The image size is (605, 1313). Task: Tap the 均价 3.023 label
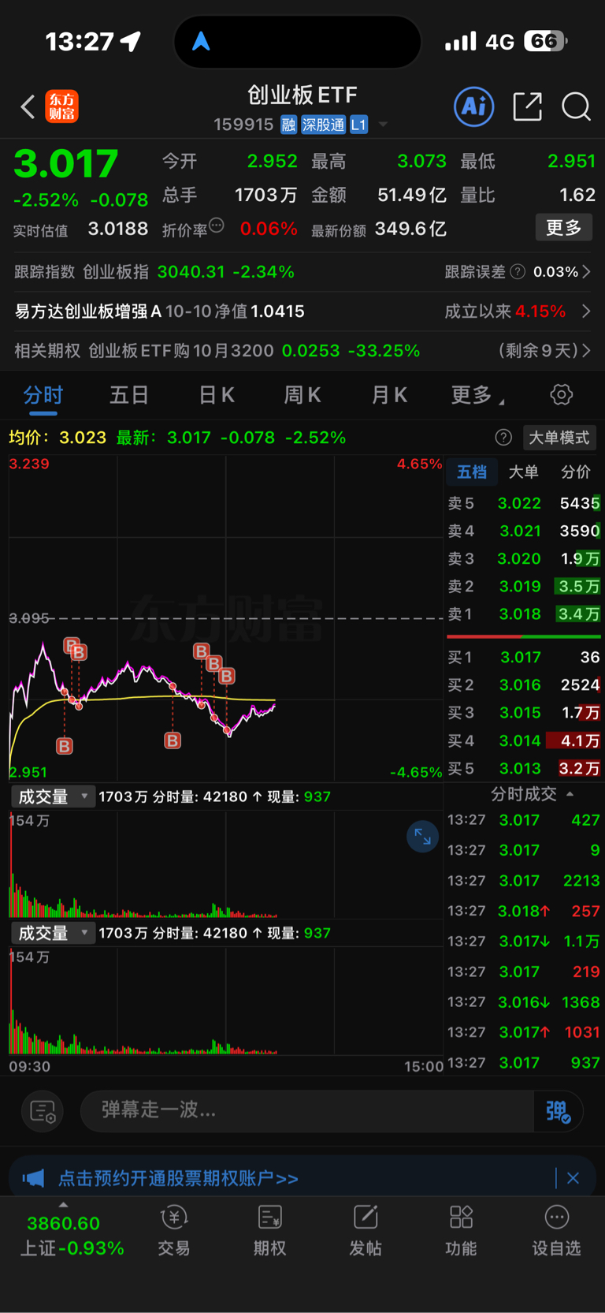pos(57,438)
